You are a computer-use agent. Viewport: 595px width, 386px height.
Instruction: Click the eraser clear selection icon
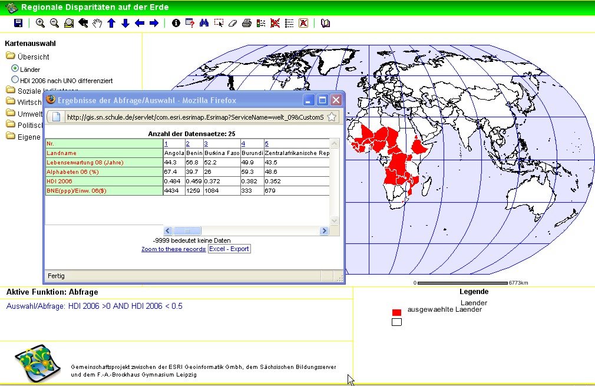(x=233, y=23)
